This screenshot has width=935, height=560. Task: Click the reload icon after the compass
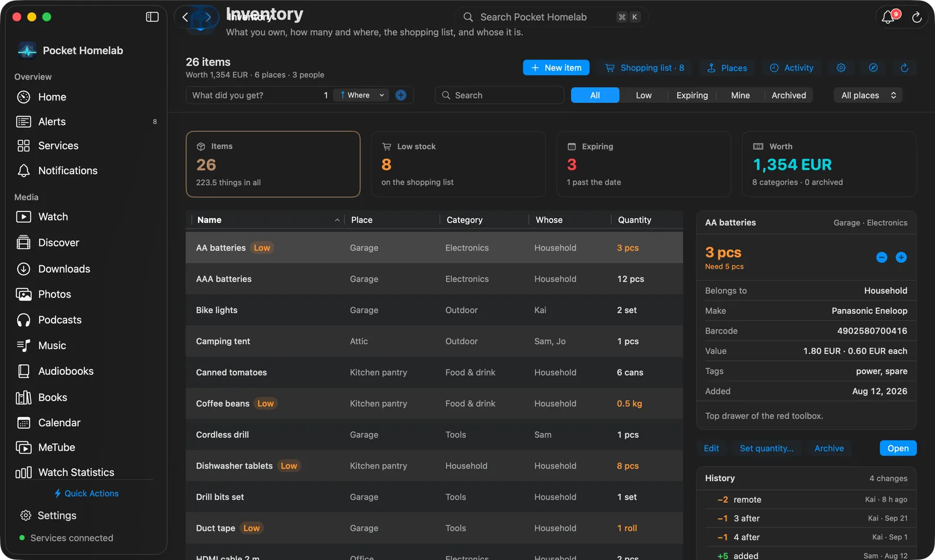tap(905, 68)
